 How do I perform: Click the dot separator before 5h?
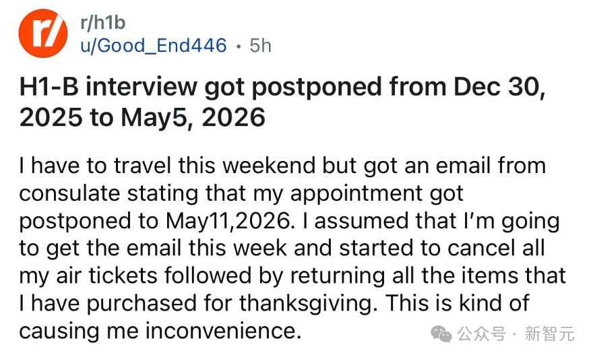click(x=239, y=46)
